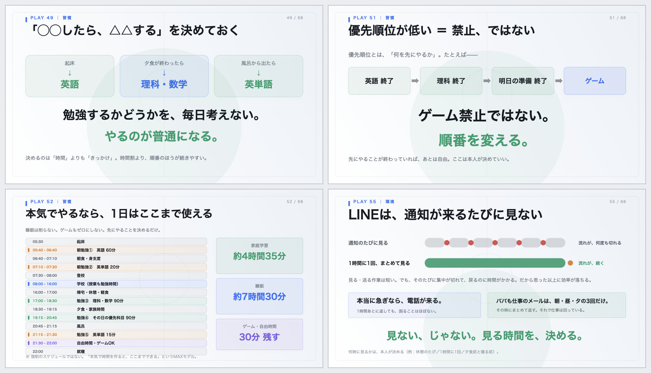Click the green text 見ない、じゃない。見る時間を、決める。
This screenshot has width=651, height=373.
(485, 336)
